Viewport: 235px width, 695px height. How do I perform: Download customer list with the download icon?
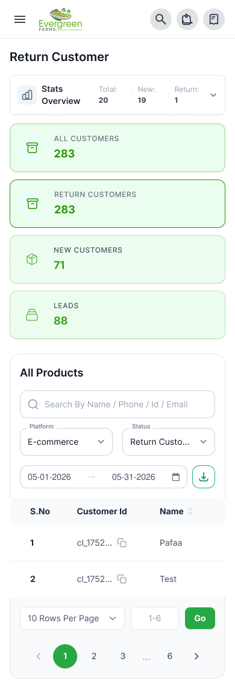(204, 477)
